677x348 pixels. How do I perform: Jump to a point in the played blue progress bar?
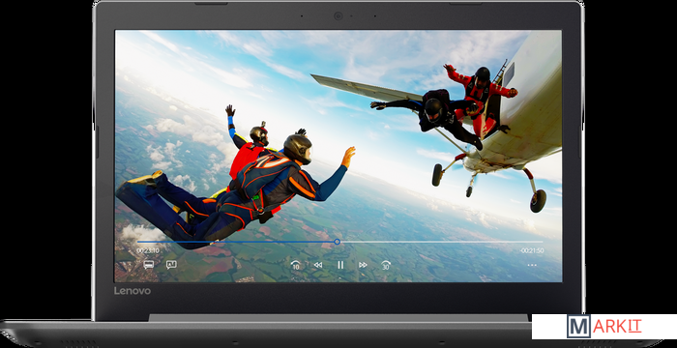pyautogui.click(x=236, y=242)
